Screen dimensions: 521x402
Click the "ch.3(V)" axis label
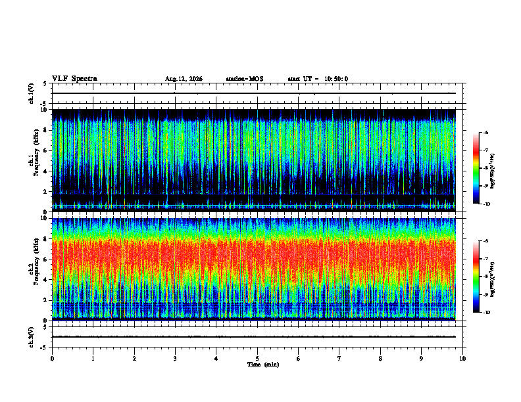click(32, 337)
